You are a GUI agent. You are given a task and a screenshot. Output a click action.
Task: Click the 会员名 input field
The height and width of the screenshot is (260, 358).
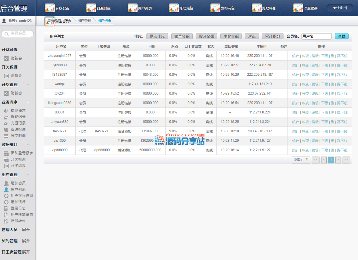pos(316,36)
